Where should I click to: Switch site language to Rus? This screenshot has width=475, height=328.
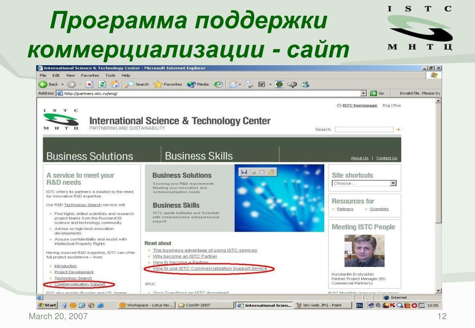(397, 105)
